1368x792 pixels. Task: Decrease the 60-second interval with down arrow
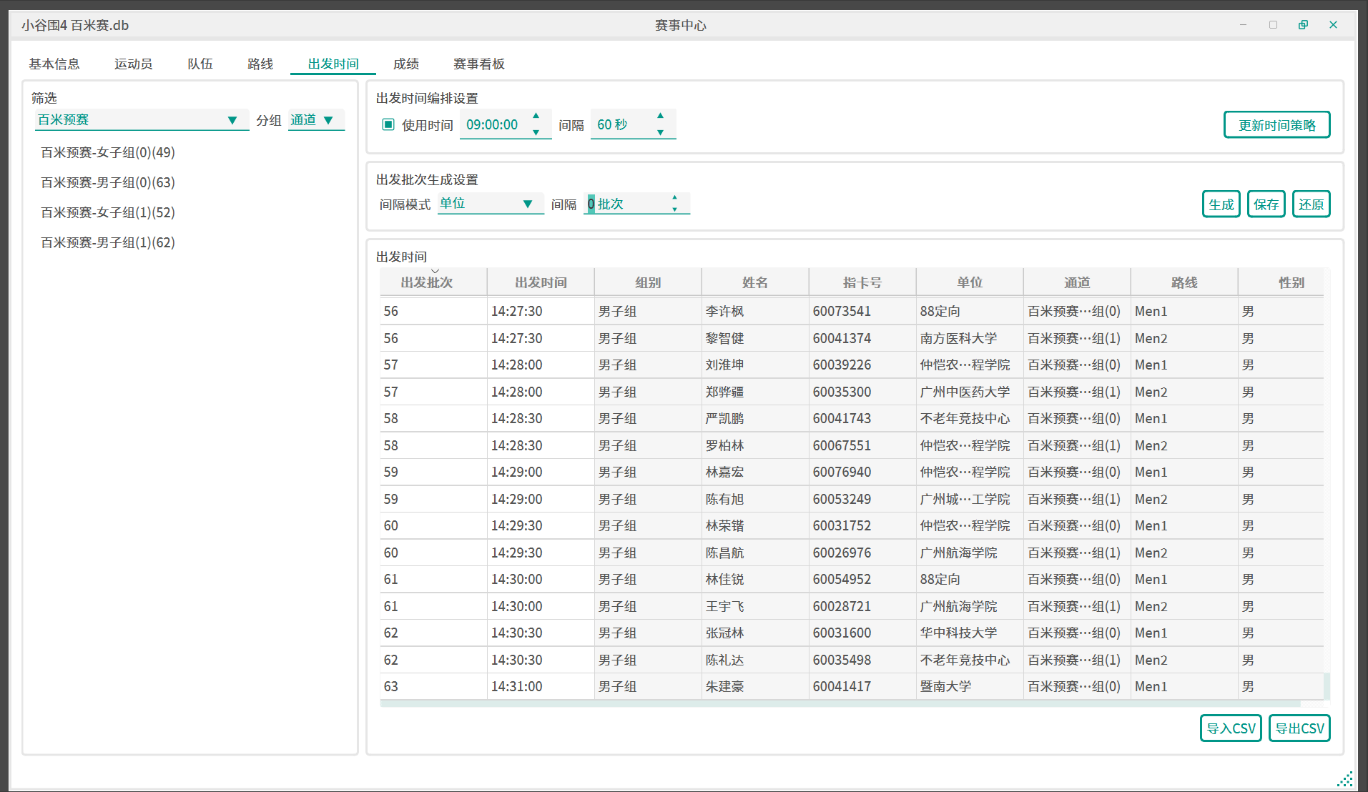pos(660,132)
